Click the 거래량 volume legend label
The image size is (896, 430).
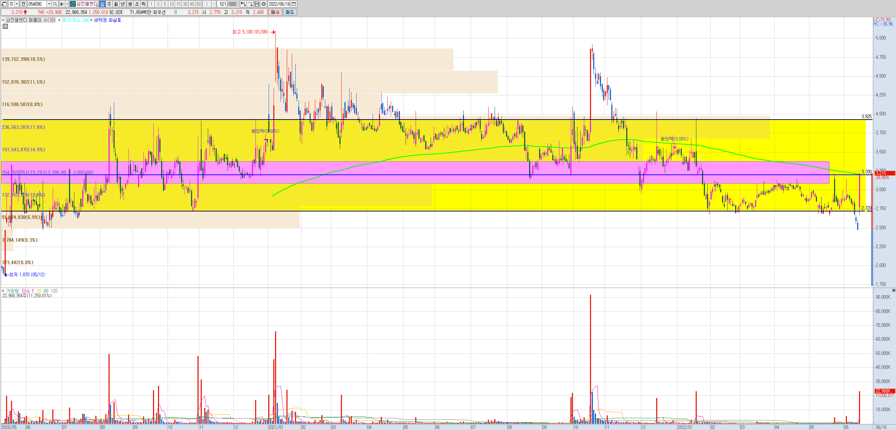click(12, 291)
